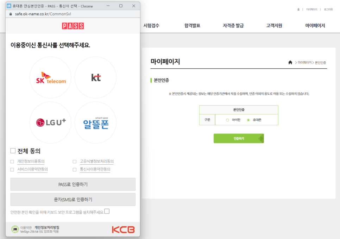Click the PASS로 인증하기 button

(73, 184)
